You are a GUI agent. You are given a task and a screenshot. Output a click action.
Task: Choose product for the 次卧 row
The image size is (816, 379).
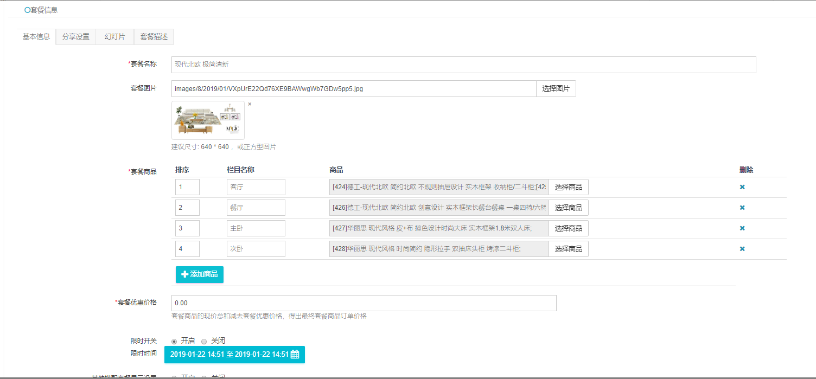point(568,249)
